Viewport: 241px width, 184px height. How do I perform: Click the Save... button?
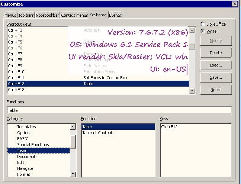(x=216, y=77)
